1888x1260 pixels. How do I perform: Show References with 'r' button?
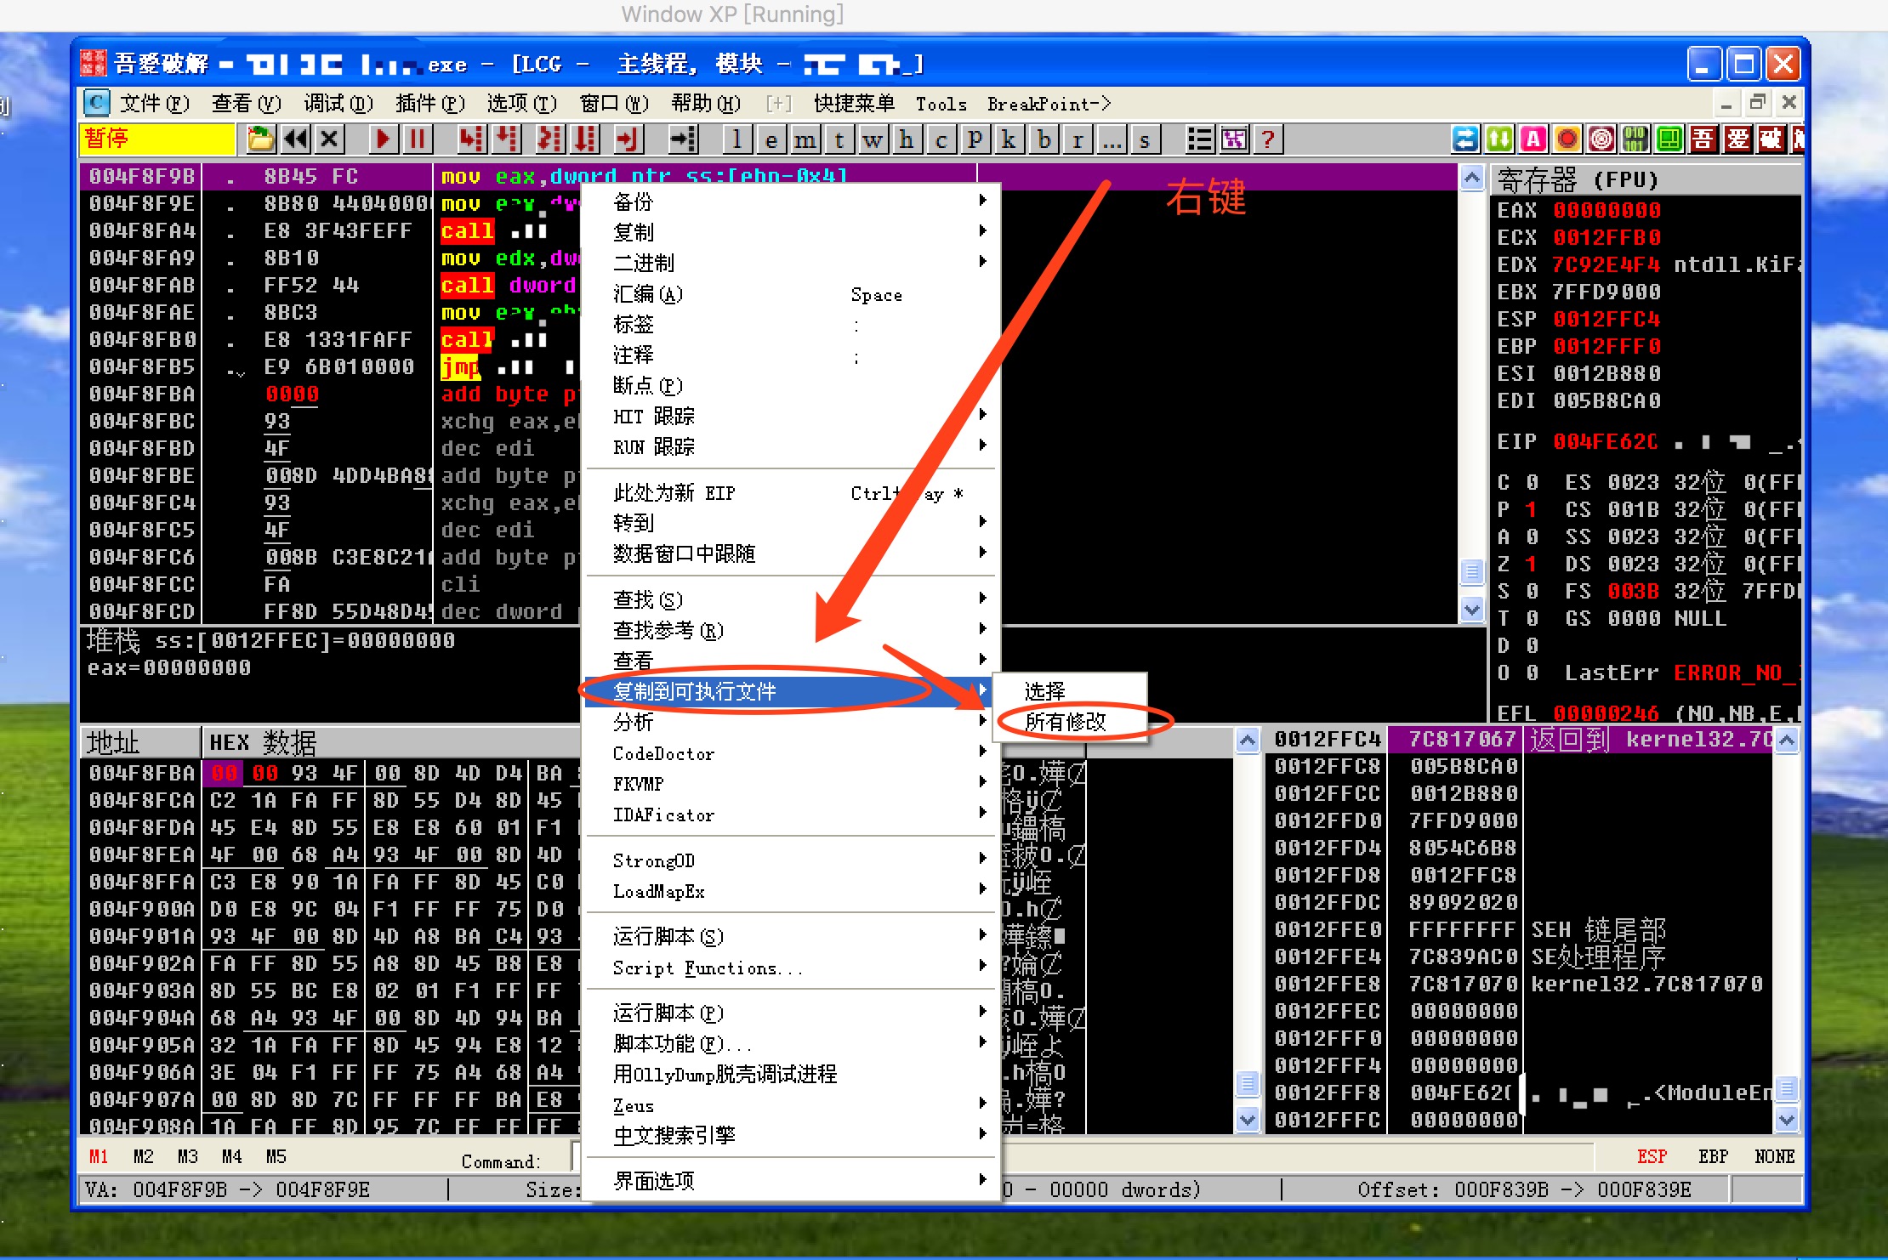tap(1078, 139)
